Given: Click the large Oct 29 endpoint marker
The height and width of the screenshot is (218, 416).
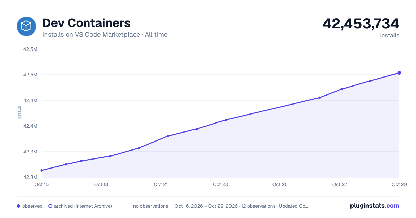Looking at the screenshot, I should click(x=399, y=73).
